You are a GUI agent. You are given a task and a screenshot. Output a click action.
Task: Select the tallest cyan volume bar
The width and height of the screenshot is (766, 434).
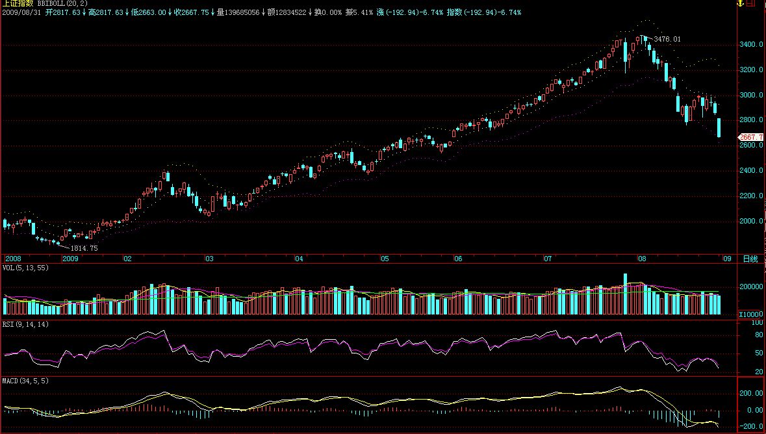(x=625, y=294)
